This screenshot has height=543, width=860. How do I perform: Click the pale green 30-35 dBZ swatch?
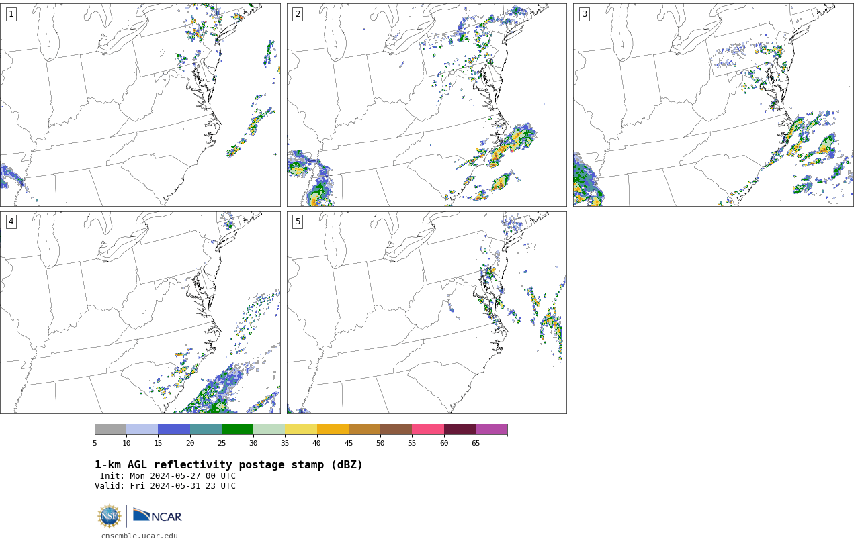point(269,430)
